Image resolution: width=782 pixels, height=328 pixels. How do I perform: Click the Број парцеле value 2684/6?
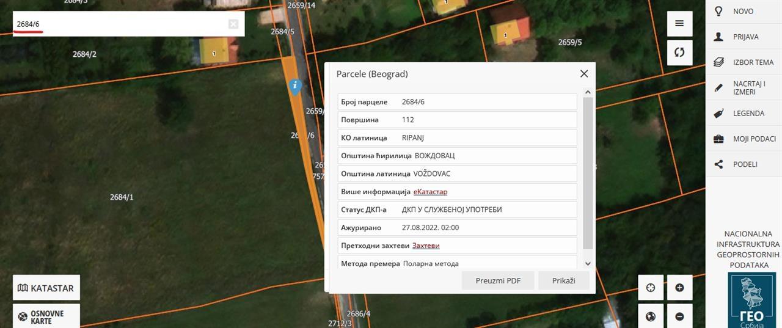tap(413, 101)
